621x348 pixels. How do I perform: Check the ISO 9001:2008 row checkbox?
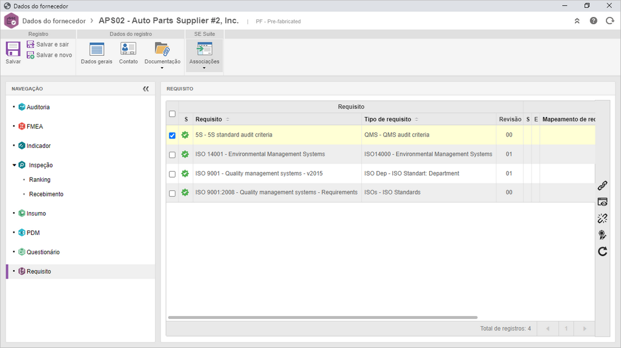(172, 193)
